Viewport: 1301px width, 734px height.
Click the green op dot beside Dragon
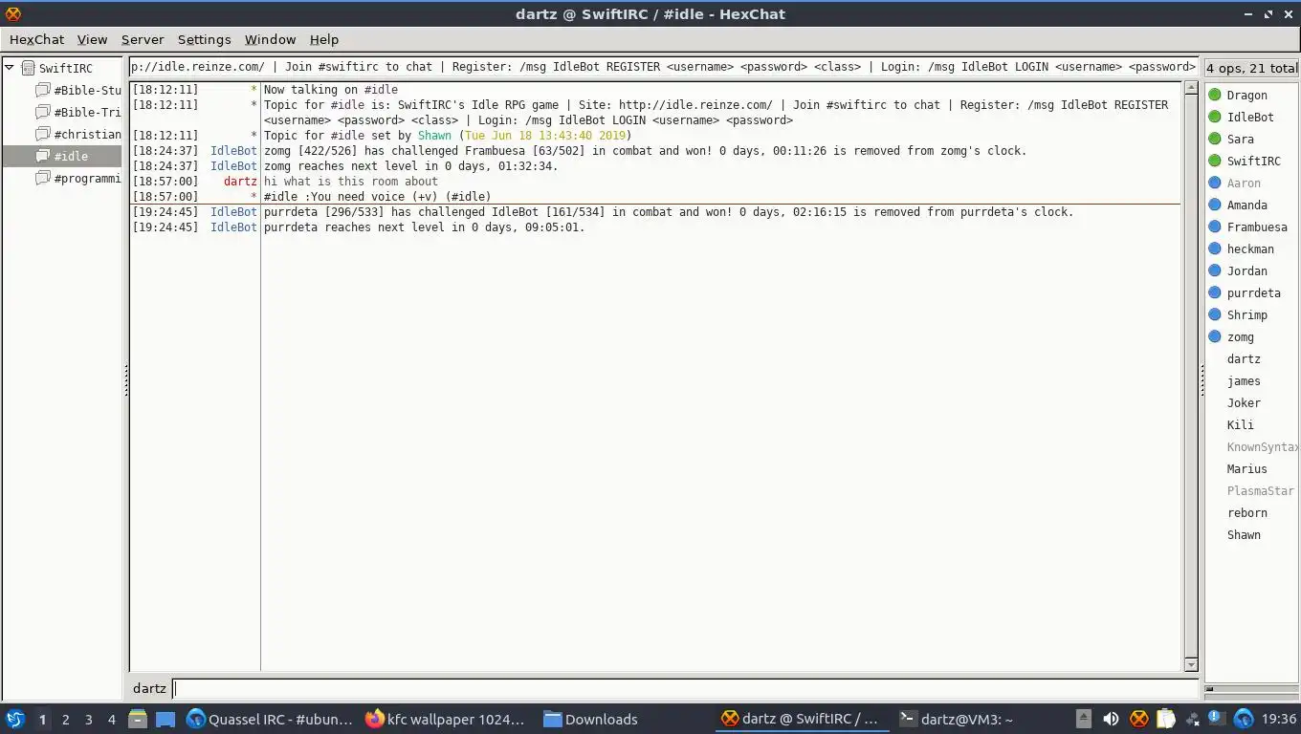pyautogui.click(x=1215, y=95)
